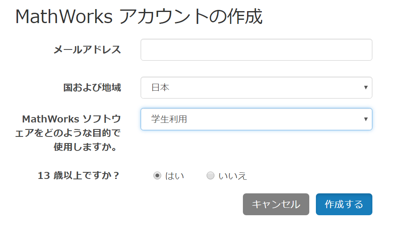Open the 学生利用 usage purpose dropdown
The image size is (393, 235).
256,119
